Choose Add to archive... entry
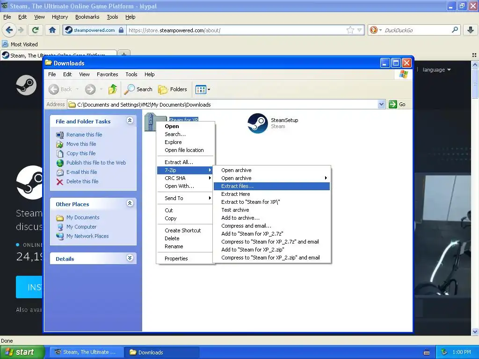Image resolution: width=479 pixels, height=359 pixels. click(272, 218)
